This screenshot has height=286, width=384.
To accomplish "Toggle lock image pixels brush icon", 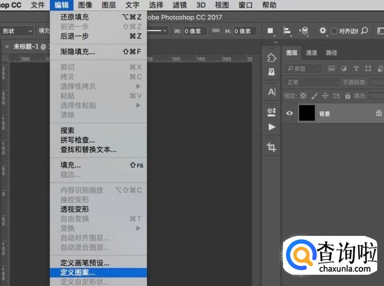I will coord(315,96).
